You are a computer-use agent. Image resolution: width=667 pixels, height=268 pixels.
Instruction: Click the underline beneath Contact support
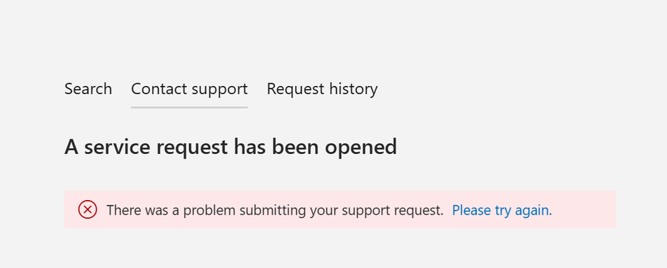(x=190, y=107)
